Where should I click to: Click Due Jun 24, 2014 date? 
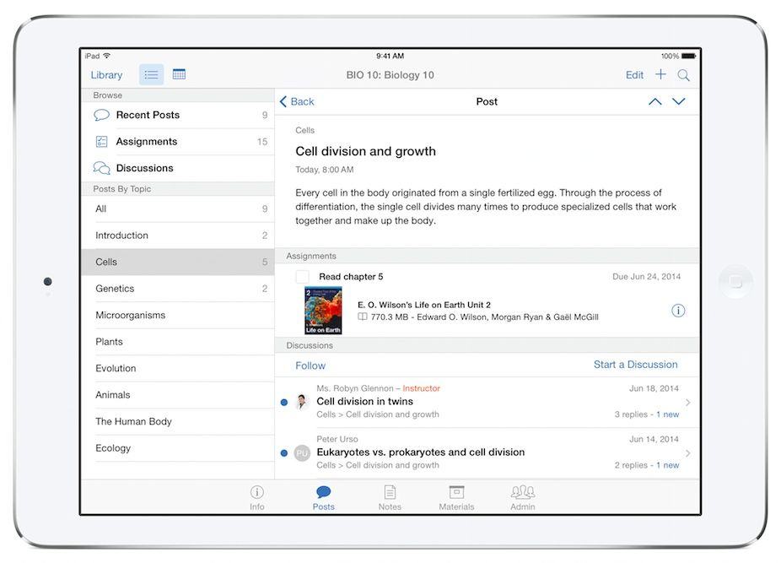[647, 277]
